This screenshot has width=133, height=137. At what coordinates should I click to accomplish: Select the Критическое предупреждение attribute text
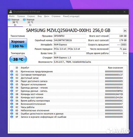(x=37, y=72)
